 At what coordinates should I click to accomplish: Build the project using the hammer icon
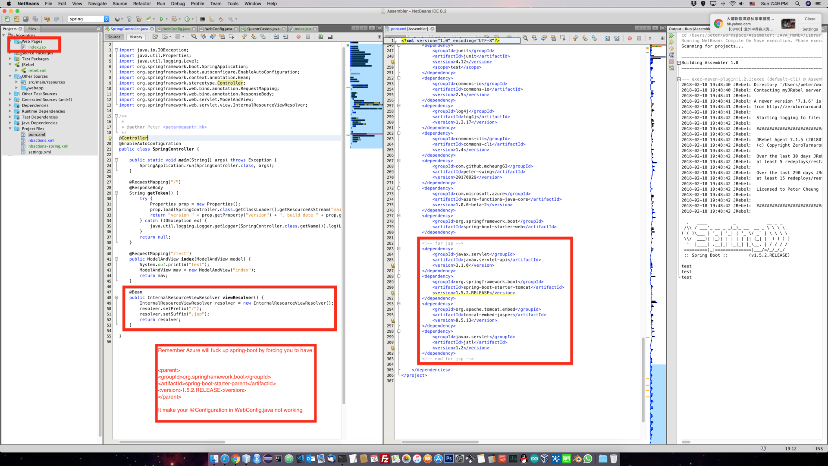tap(129, 19)
